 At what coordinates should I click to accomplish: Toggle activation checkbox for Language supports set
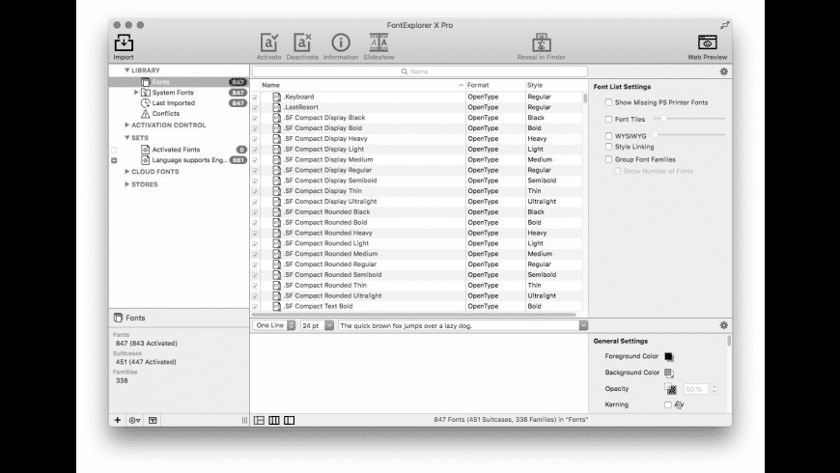pyautogui.click(x=114, y=160)
